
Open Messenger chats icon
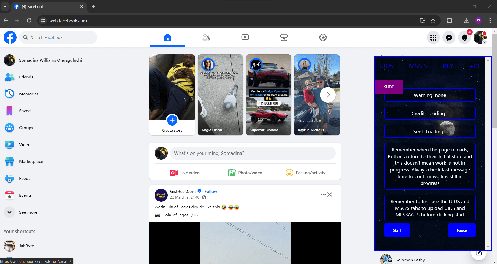point(449,37)
